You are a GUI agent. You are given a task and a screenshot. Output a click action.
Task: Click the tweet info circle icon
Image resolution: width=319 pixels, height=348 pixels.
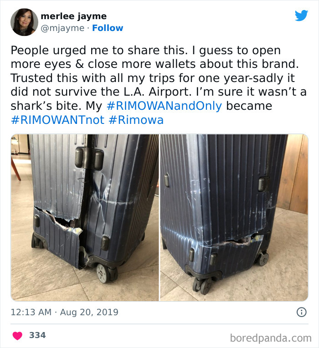302,312
